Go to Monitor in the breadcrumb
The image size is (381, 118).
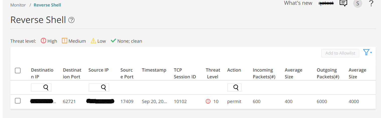click(x=18, y=5)
